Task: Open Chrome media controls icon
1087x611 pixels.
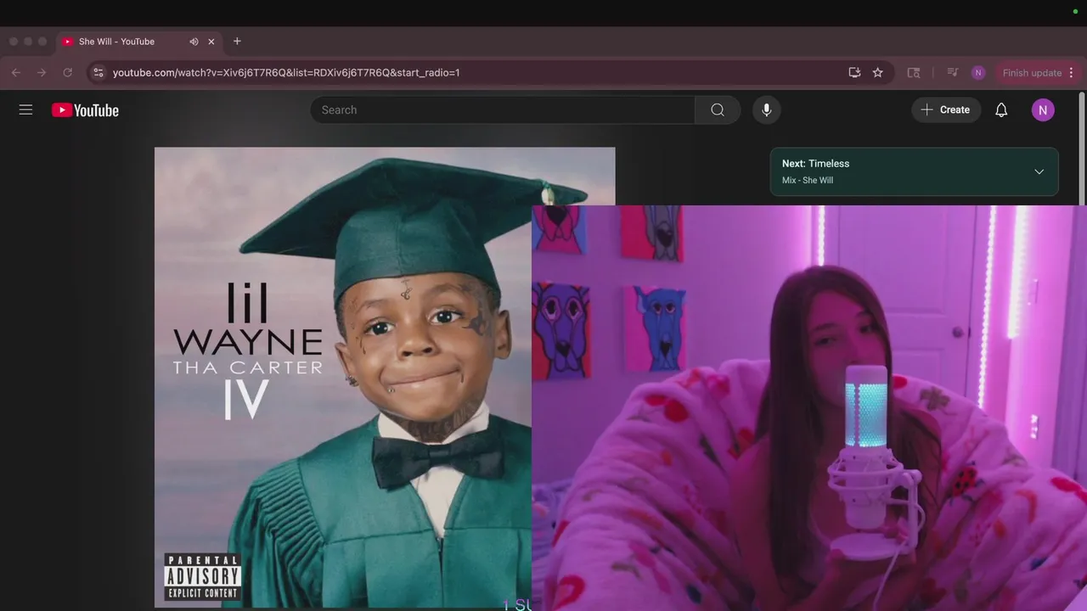Action: point(953,73)
